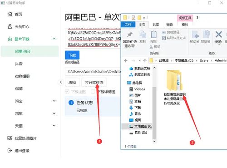
Task: Collapse the 图片下载 section
Action: [54, 39]
